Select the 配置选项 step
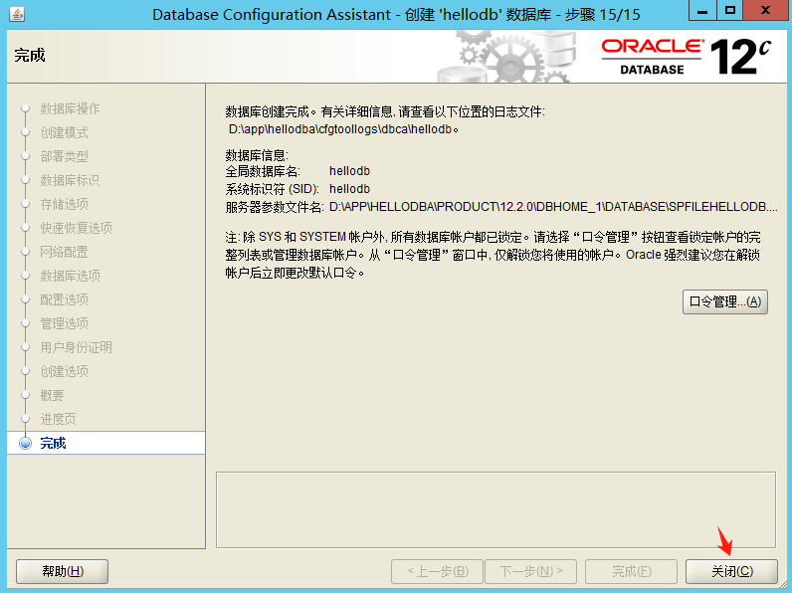This screenshot has width=792, height=593. coord(64,299)
